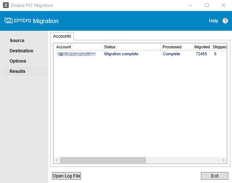Click the horizontal scrollbar thumb
The height and width of the screenshot is (183, 232).
103,160
